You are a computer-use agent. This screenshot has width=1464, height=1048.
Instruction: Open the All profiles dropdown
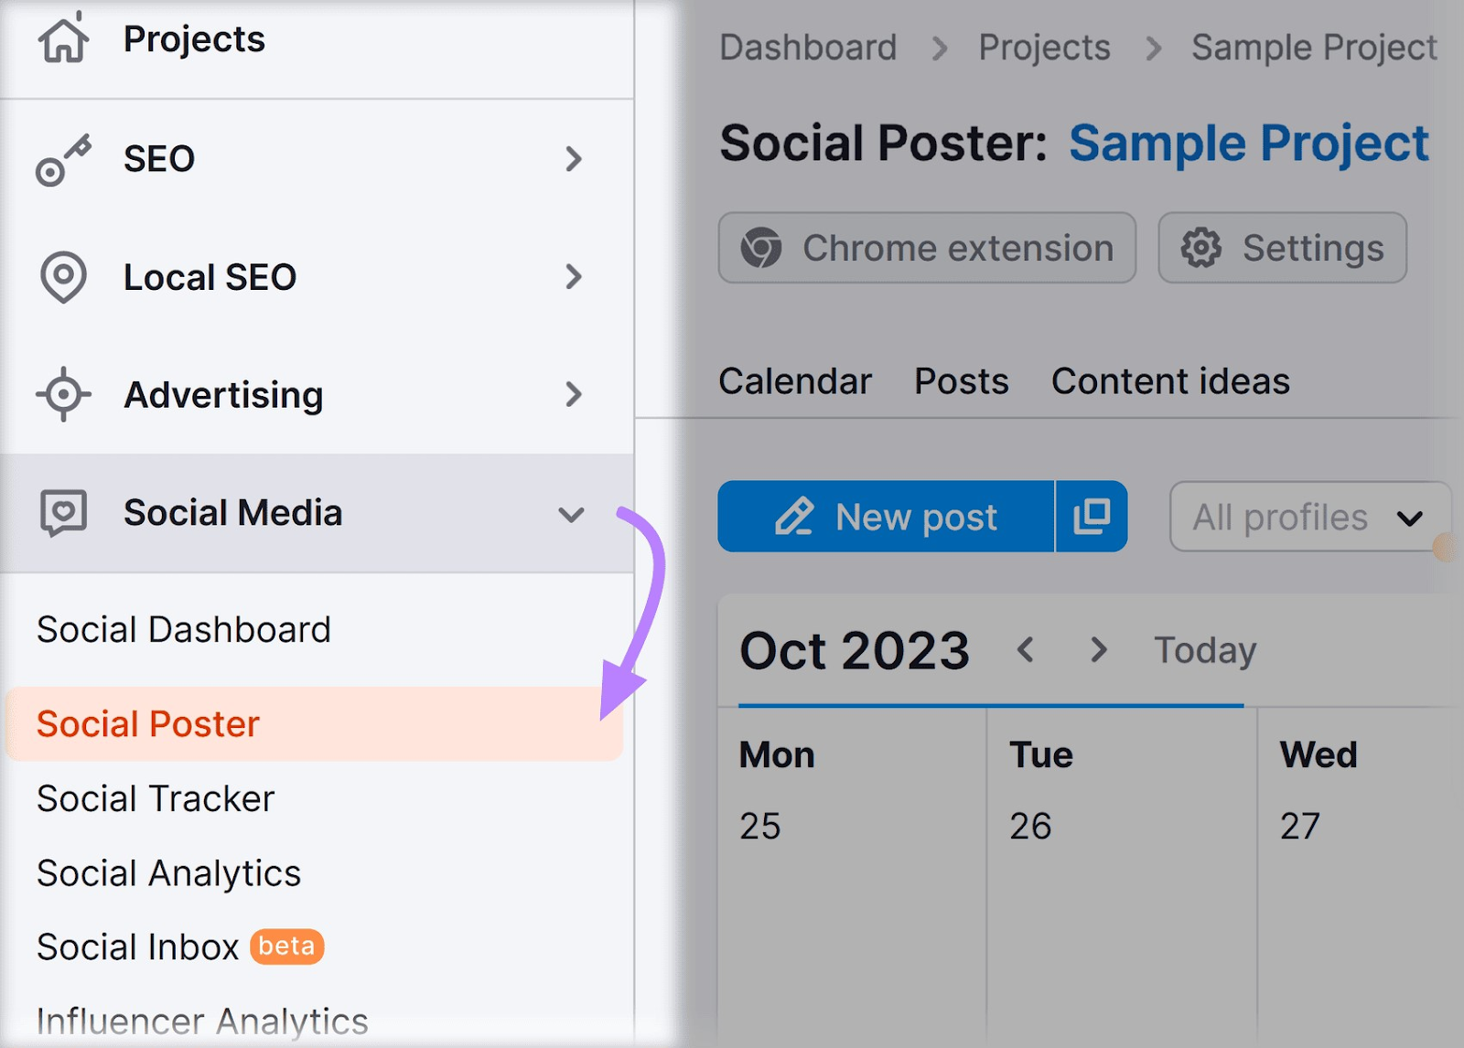pyautogui.click(x=1309, y=517)
